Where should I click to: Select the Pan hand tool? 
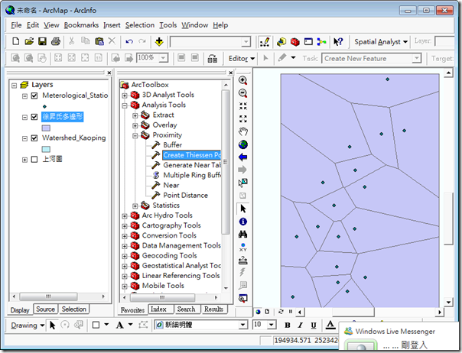coord(243,131)
